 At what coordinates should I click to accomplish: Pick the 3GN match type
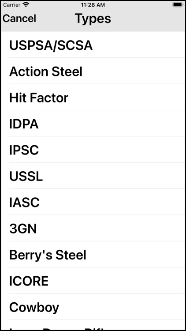click(x=93, y=228)
